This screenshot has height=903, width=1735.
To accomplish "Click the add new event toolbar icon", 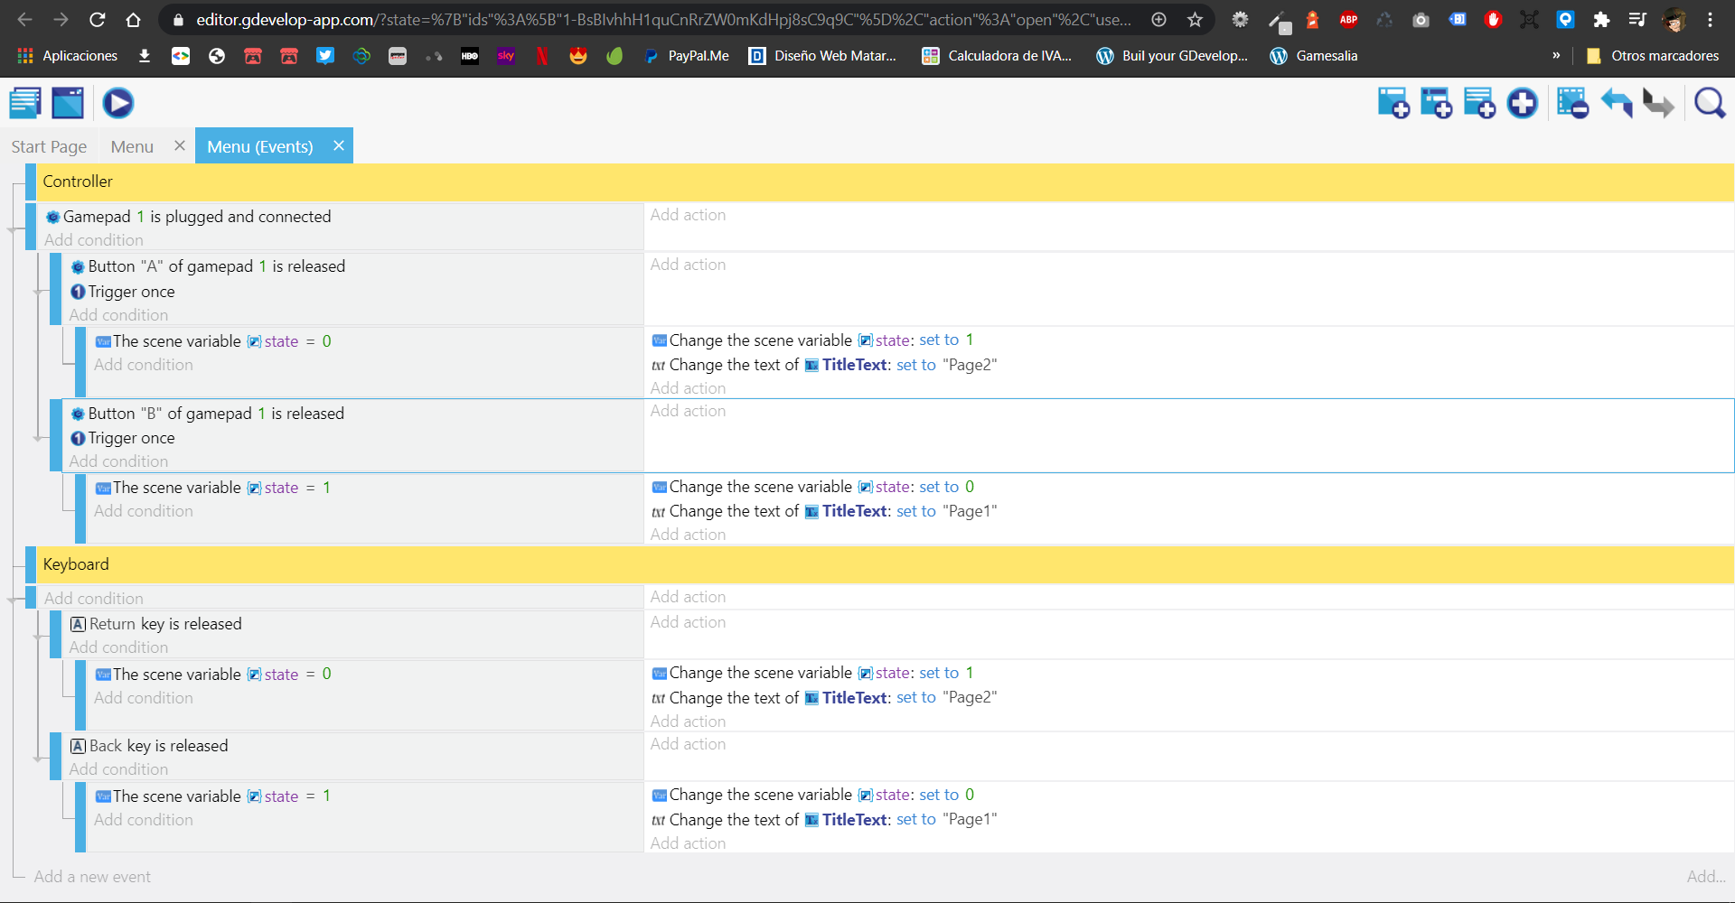I will click(1393, 103).
